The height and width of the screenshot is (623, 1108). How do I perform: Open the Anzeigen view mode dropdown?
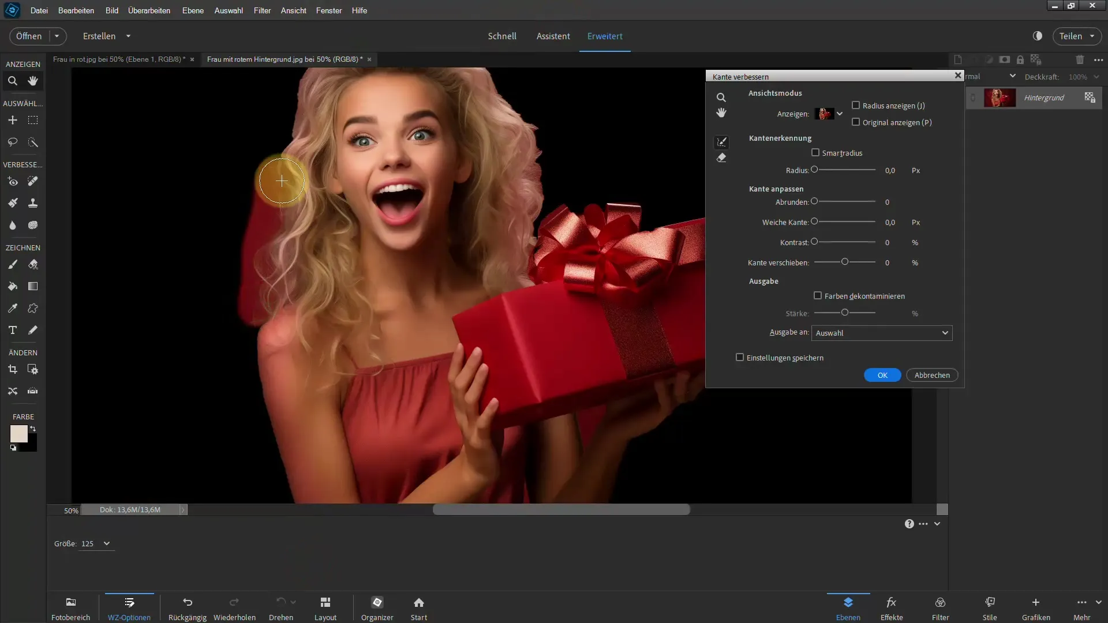click(x=840, y=114)
